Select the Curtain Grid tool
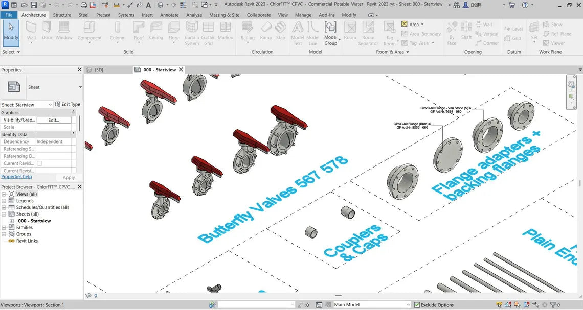Viewport: 583px width, 310px height. 208,33
